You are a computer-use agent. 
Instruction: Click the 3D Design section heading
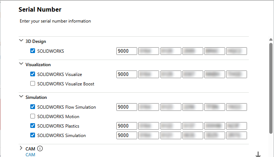pos(36,41)
